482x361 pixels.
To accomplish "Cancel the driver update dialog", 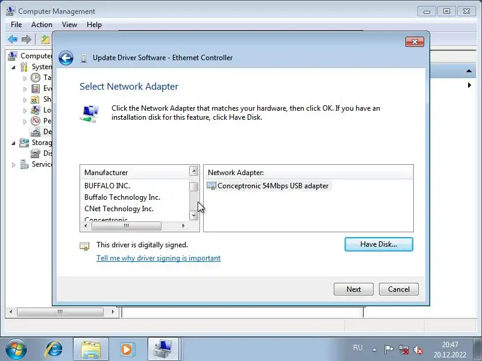I will click(x=399, y=289).
